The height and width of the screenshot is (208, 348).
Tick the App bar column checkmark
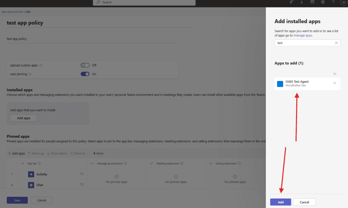click(x=22, y=163)
